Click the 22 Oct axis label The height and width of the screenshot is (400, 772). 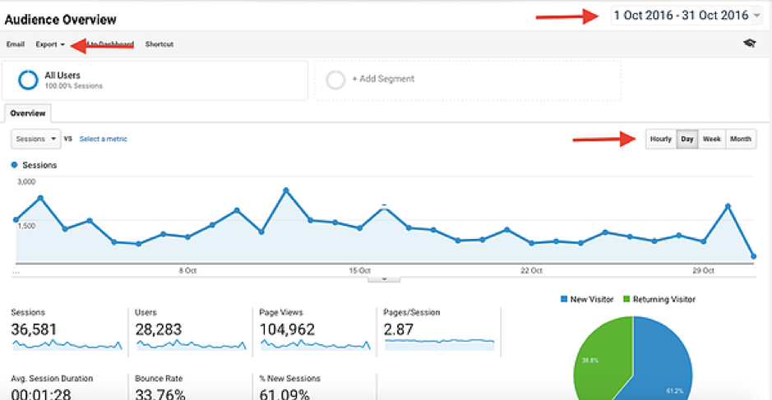[532, 270]
